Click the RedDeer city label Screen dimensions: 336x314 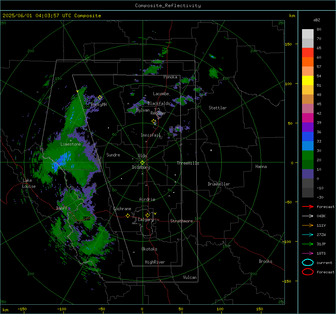coord(158,113)
